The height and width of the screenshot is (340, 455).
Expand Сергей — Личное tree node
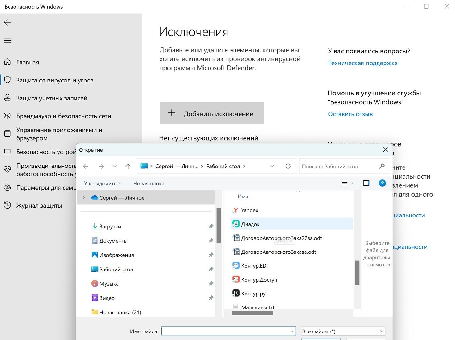[x=84, y=197]
